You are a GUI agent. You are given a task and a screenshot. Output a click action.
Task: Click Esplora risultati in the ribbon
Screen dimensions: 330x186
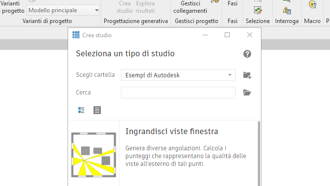[x=145, y=7]
